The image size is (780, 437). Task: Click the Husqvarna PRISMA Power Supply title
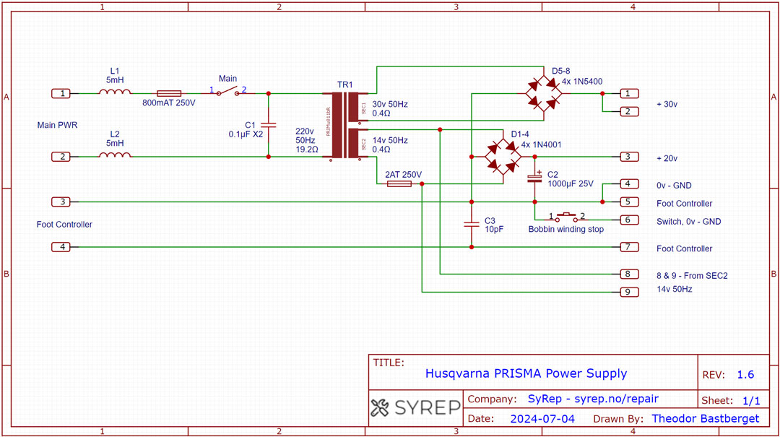(526, 373)
